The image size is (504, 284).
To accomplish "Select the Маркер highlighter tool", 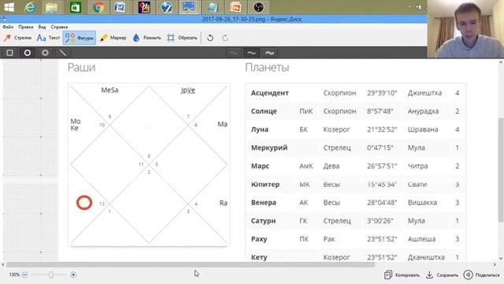I will tap(113, 38).
